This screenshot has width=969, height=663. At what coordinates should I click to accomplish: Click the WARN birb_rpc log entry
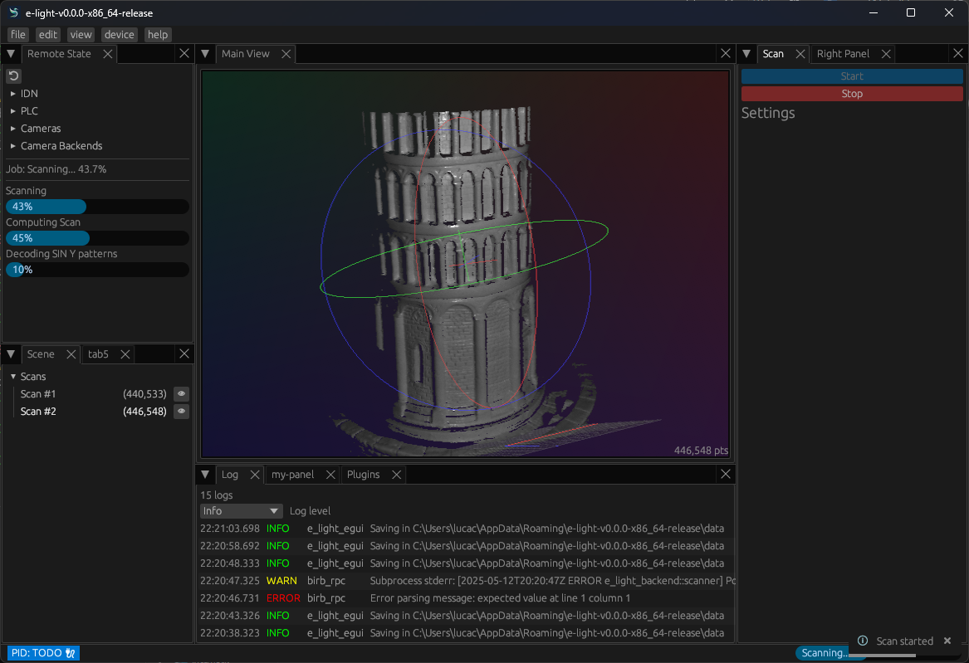pyautogui.click(x=467, y=581)
